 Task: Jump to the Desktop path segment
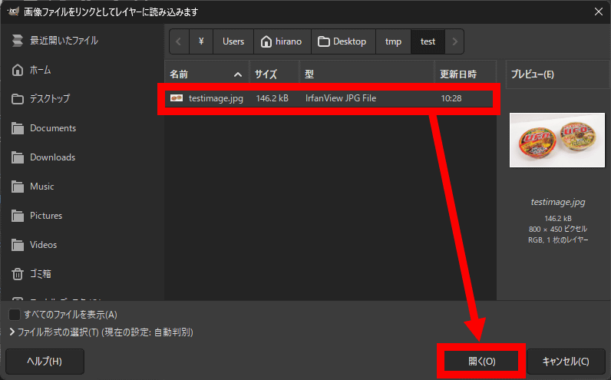click(343, 41)
